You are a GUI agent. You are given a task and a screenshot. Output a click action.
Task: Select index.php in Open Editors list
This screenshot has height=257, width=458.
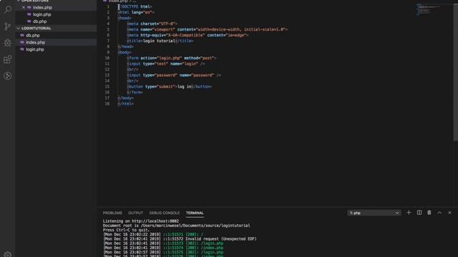tap(42, 7)
